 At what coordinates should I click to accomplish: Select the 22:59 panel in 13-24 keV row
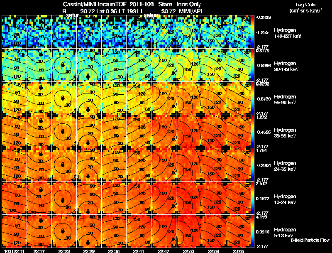click(x=213, y=198)
